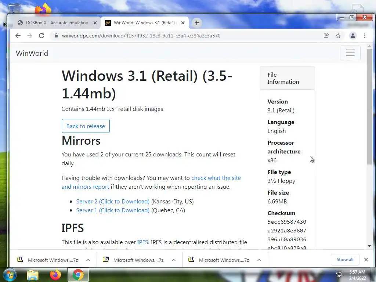Click the 6.69MB file size value
This screenshot has width=376, height=282.
[277, 202]
